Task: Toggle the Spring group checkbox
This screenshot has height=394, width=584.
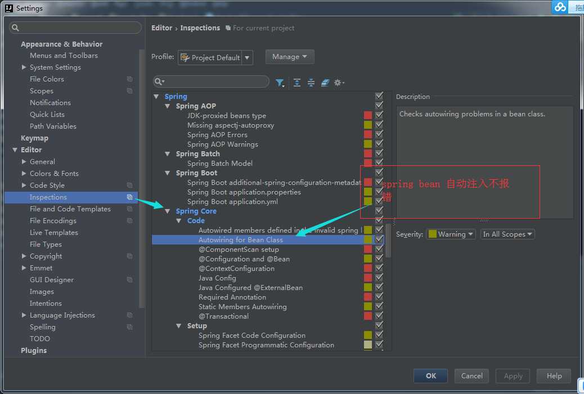Action: pos(379,96)
